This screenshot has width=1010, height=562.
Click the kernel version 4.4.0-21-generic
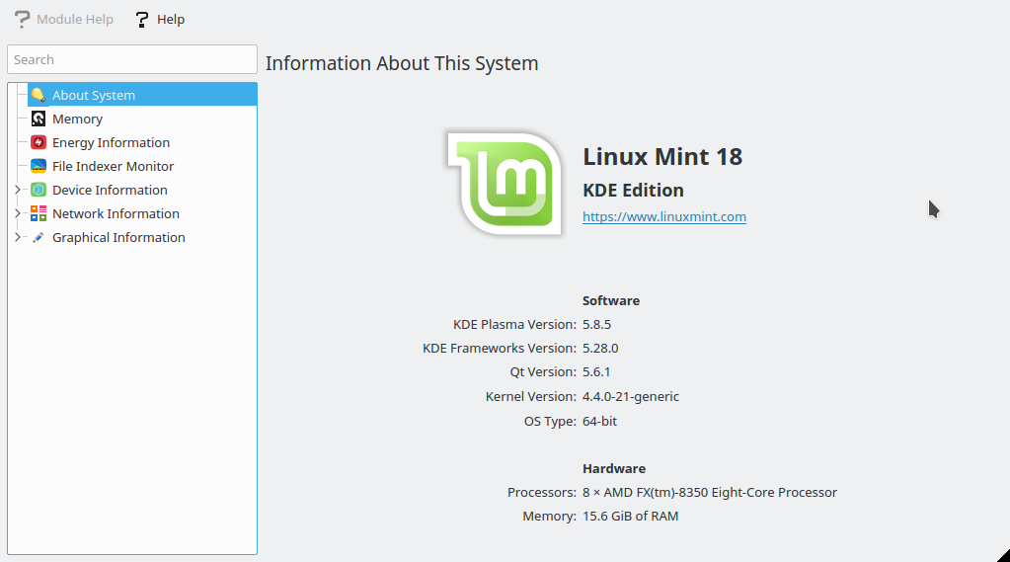[x=631, y=396]
